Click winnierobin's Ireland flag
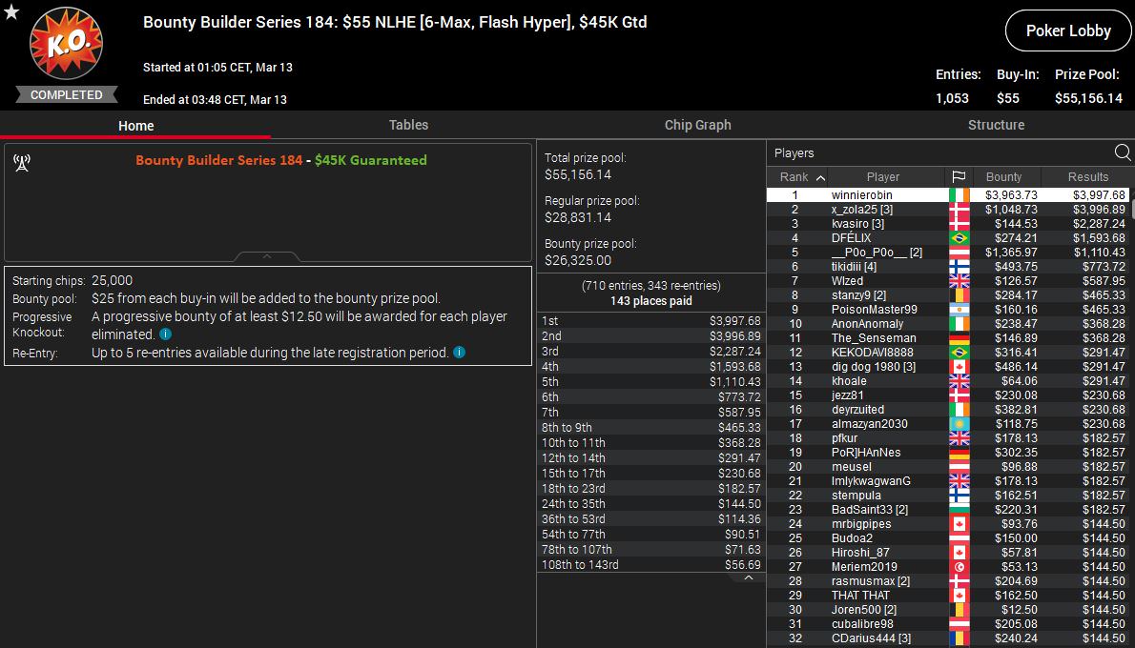Viewport: 1135px width, 648px height. 959,195
